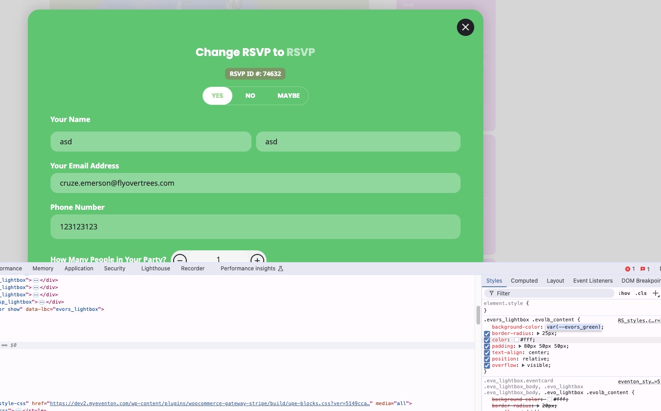Expand the overflow shorthand triangle
The image size is (661, 411).
click(523, 365)
